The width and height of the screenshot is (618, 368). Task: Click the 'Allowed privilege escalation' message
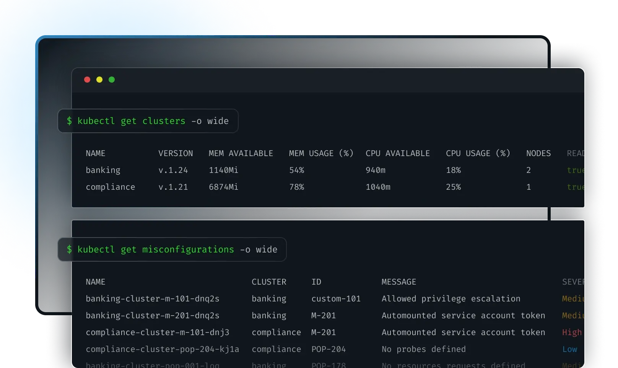(450, 299)
